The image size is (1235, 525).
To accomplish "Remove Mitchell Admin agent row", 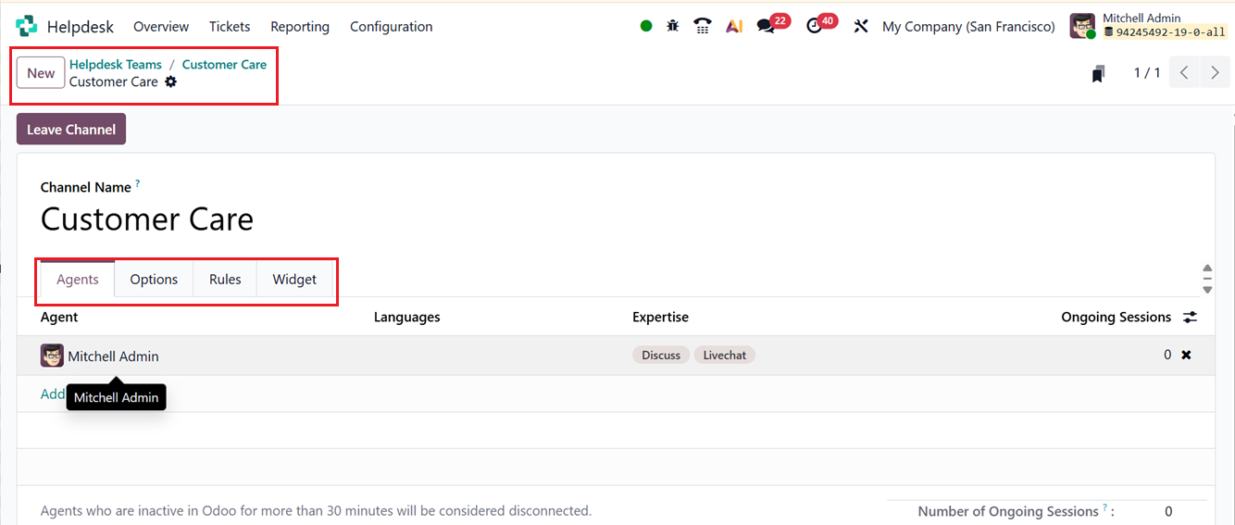I will click(x=1186, y=355).
